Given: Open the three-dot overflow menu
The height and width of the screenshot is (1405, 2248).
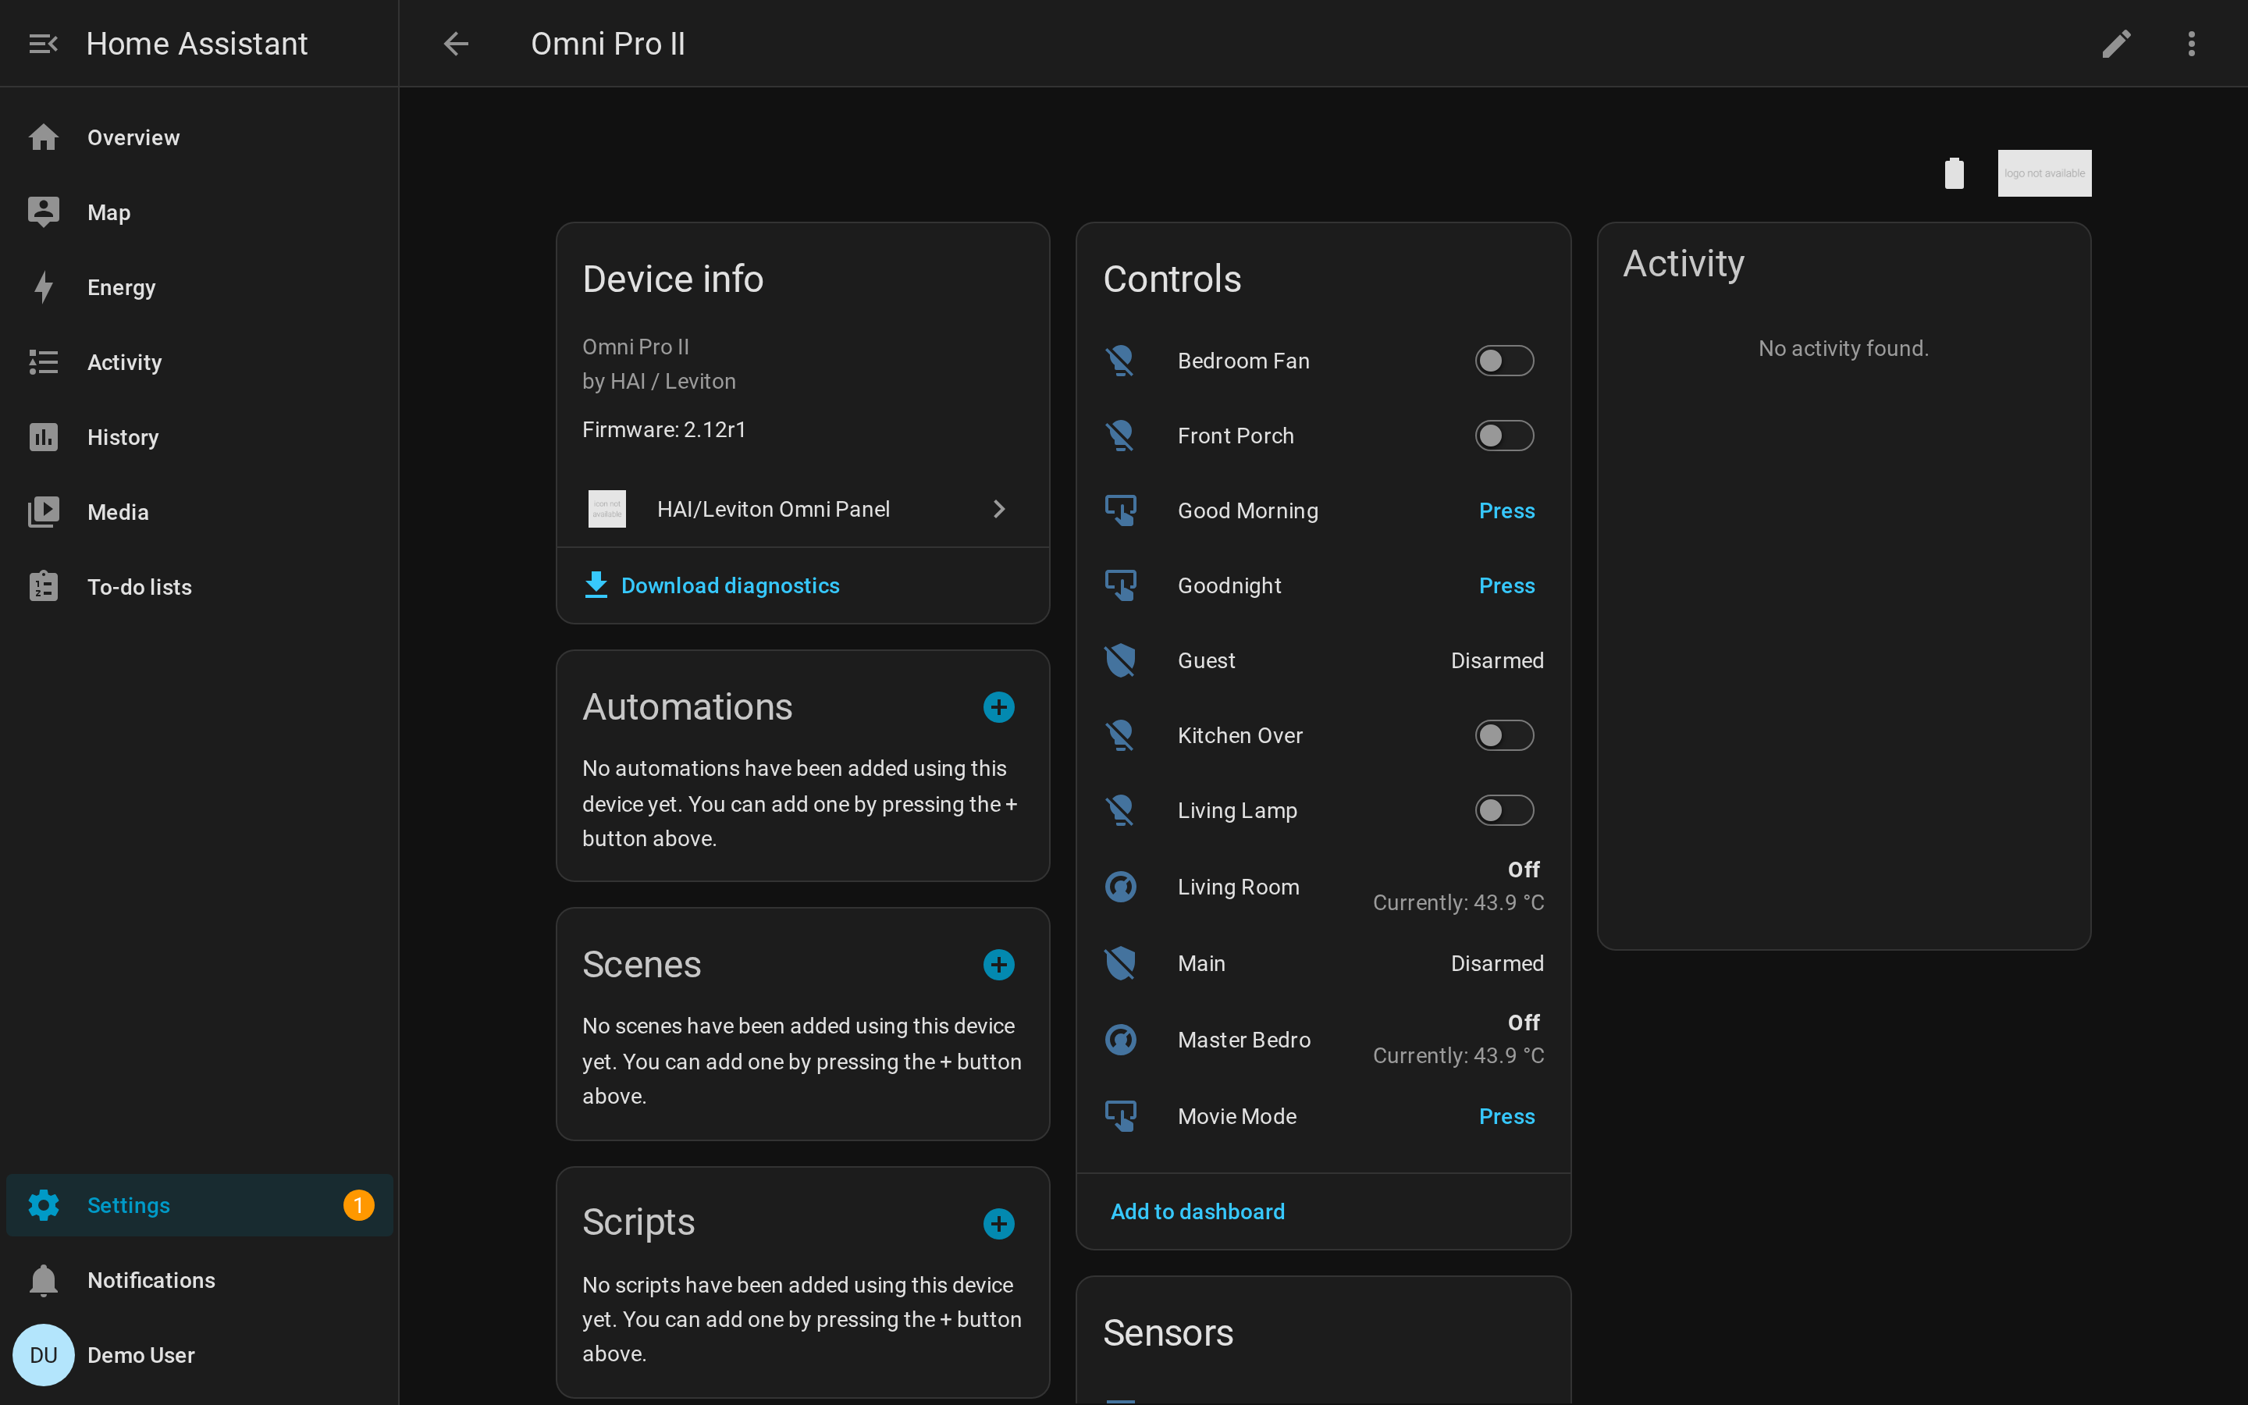Looking at the screenshot, I should tap(2191, 44).
